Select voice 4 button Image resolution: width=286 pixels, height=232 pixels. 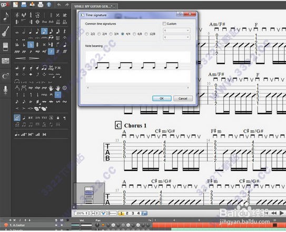139,213
